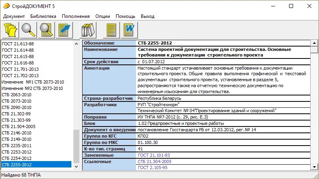The image size is (319, 179).
Task: Click the page count value 41
Action: [140, 149]
